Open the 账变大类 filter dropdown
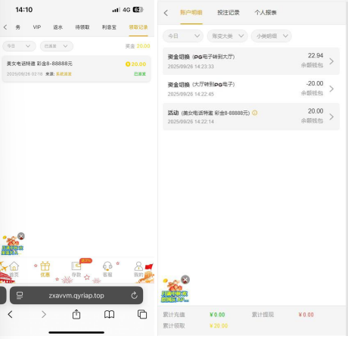Viewport: 348px width, 339px height. click(x=227, y=36)
